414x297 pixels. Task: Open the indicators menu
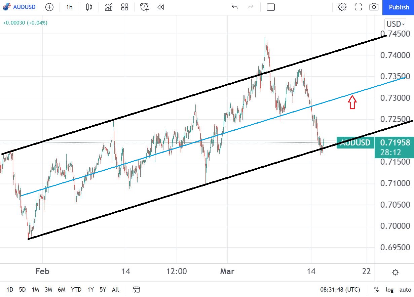(x=109, y=7)
